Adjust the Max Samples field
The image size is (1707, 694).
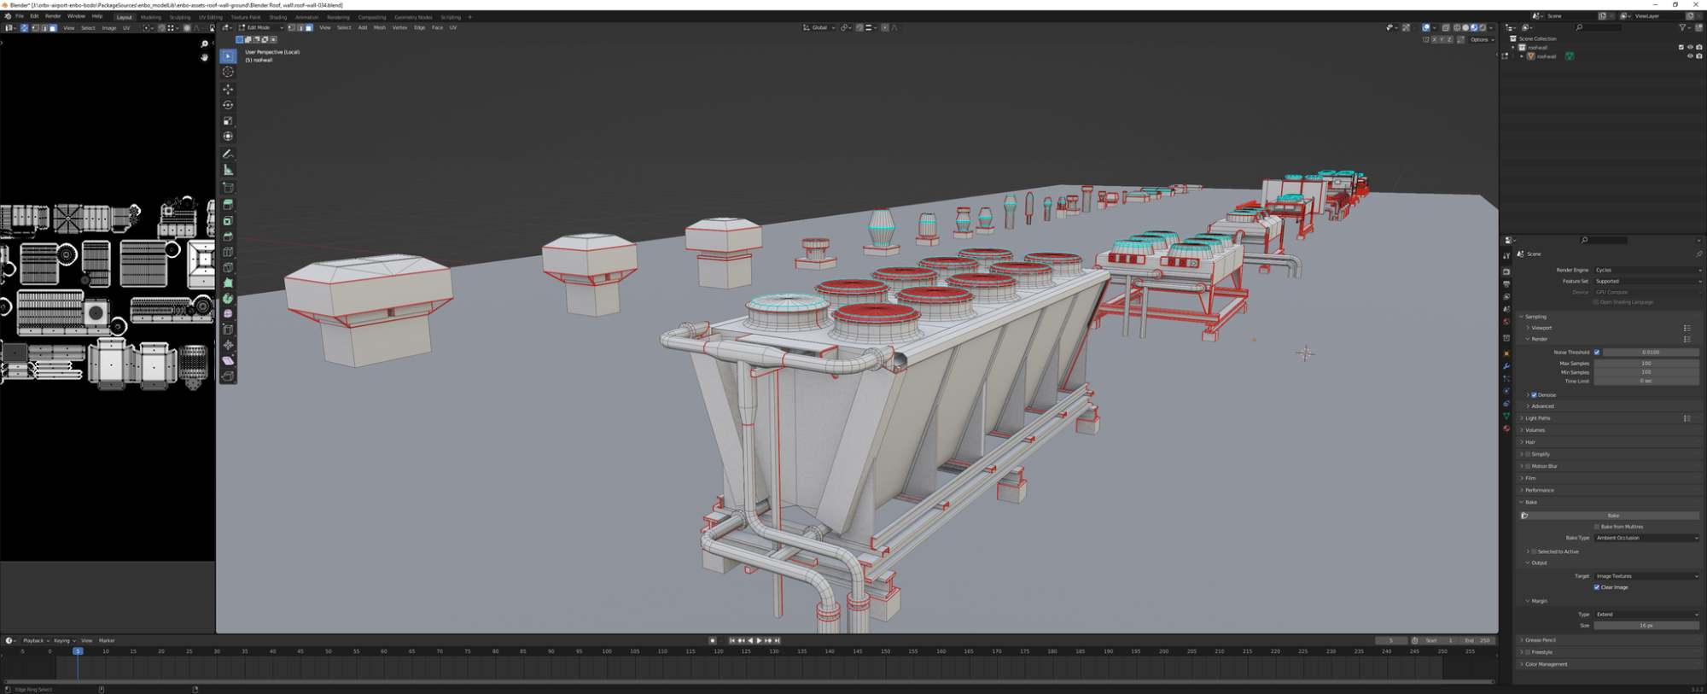coord(1646,364)
